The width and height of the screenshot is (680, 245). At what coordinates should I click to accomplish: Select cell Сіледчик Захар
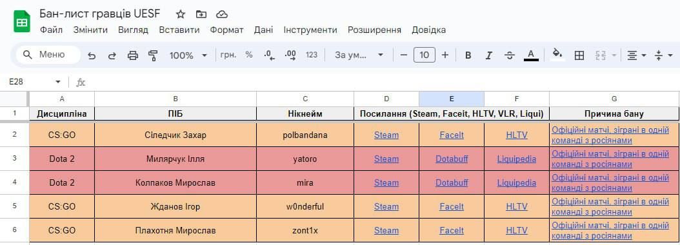tap(175, 135)
